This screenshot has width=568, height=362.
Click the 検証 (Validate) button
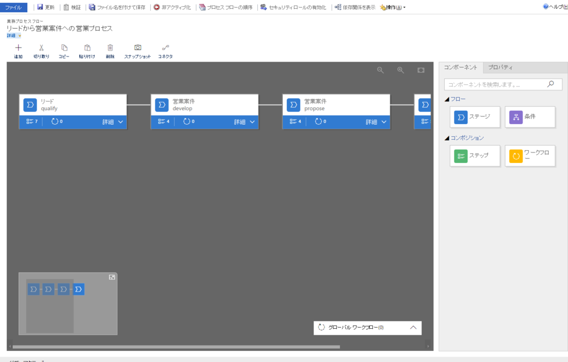point(72,7)
